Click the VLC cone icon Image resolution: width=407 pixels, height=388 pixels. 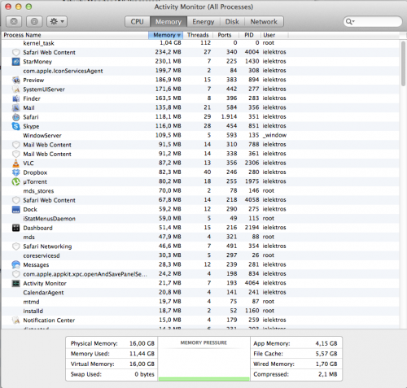16,163
